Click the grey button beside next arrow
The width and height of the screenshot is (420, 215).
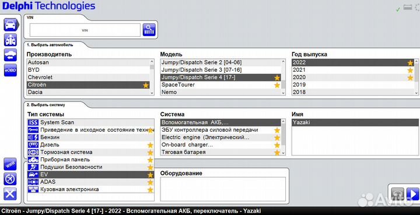click(x=398, y=194)
